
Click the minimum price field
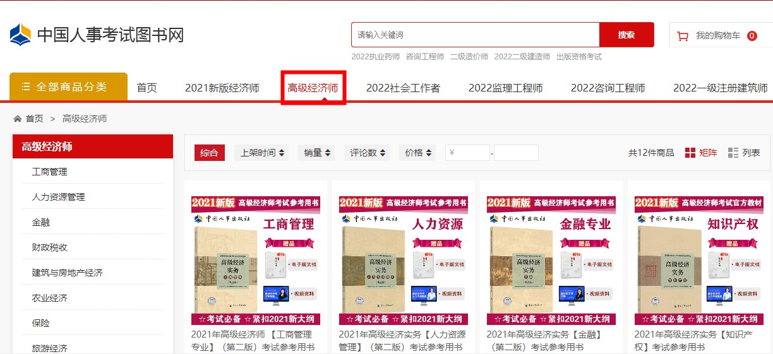tap(467, 153)
